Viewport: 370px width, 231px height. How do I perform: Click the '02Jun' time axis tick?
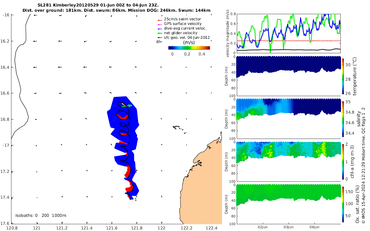click(x=263, y=227)
